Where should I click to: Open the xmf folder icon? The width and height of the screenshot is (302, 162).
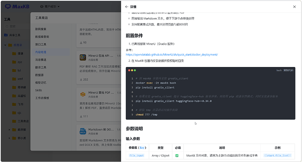click(x=14, y=79)
